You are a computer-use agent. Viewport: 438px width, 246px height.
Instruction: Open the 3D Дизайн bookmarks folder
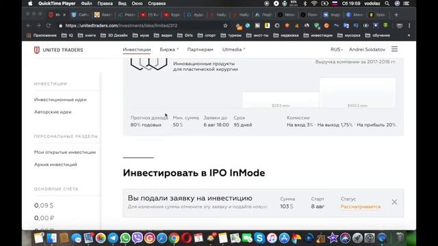tap(114, 36)
